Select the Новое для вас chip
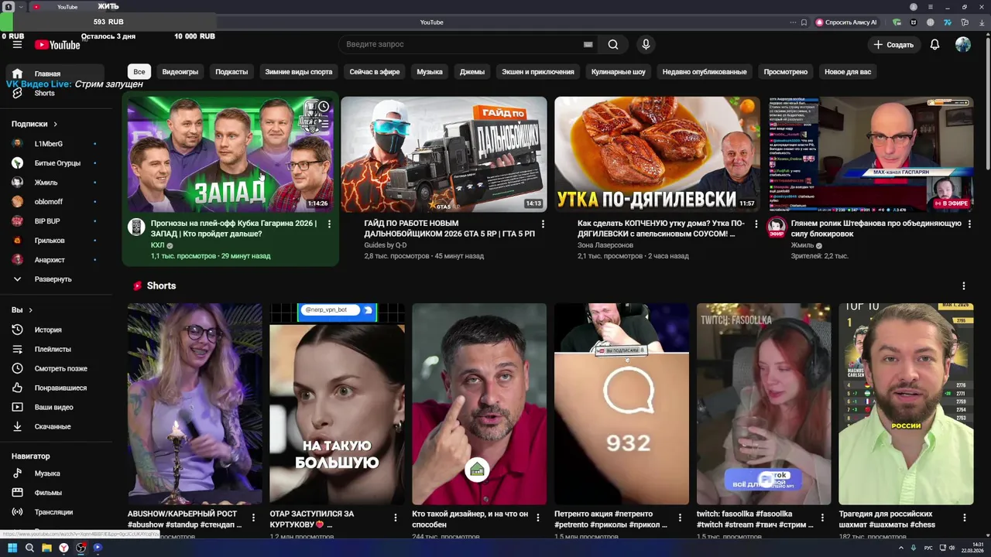 (x=848, y=72)
